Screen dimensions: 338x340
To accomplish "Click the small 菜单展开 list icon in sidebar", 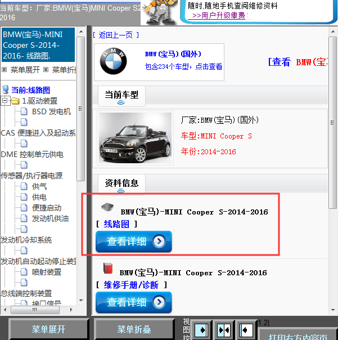I will [4, 70].
